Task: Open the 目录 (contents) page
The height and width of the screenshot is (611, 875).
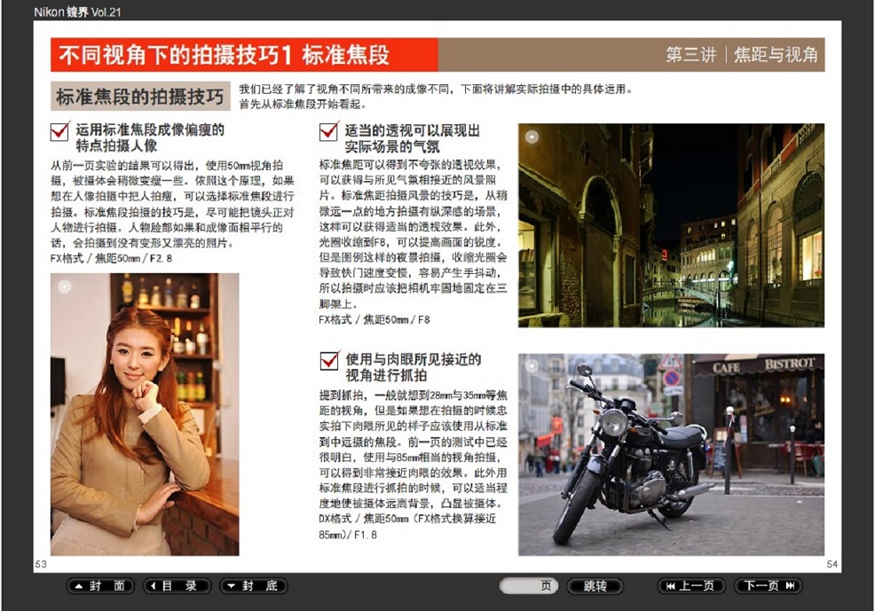Action: (177, 586)
